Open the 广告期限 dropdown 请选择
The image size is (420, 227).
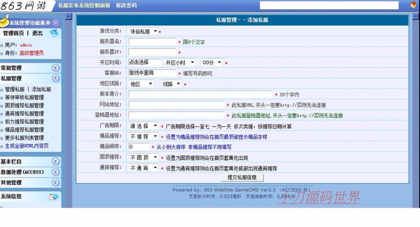tap(143, 126)
